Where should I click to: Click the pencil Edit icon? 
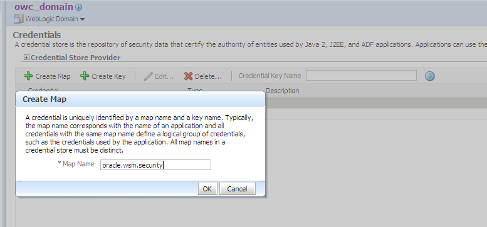pos(149,76)
